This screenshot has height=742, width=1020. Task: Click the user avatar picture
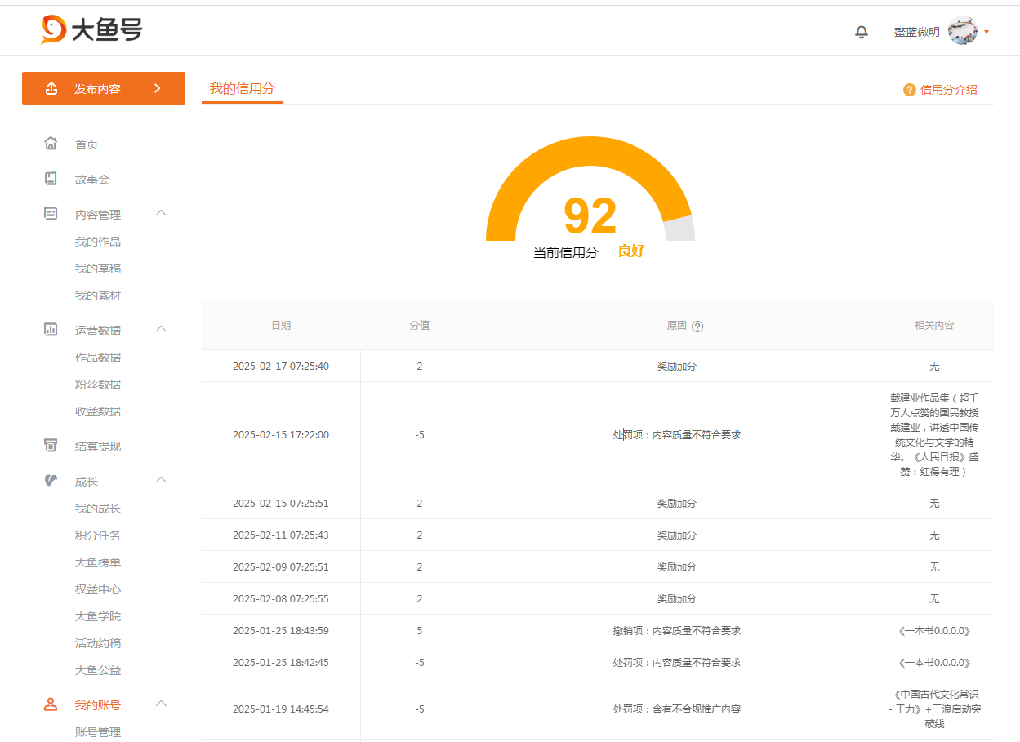coord(963,31)
